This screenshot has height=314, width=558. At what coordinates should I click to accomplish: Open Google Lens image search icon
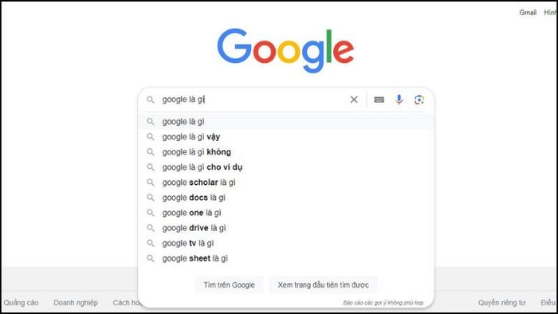pos(418,100)
